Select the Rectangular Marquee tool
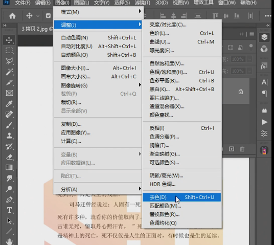This screenshot has width=274, height=245. [9, 51]
